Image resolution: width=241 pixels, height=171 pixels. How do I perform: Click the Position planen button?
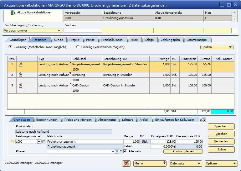coord(183,151)
